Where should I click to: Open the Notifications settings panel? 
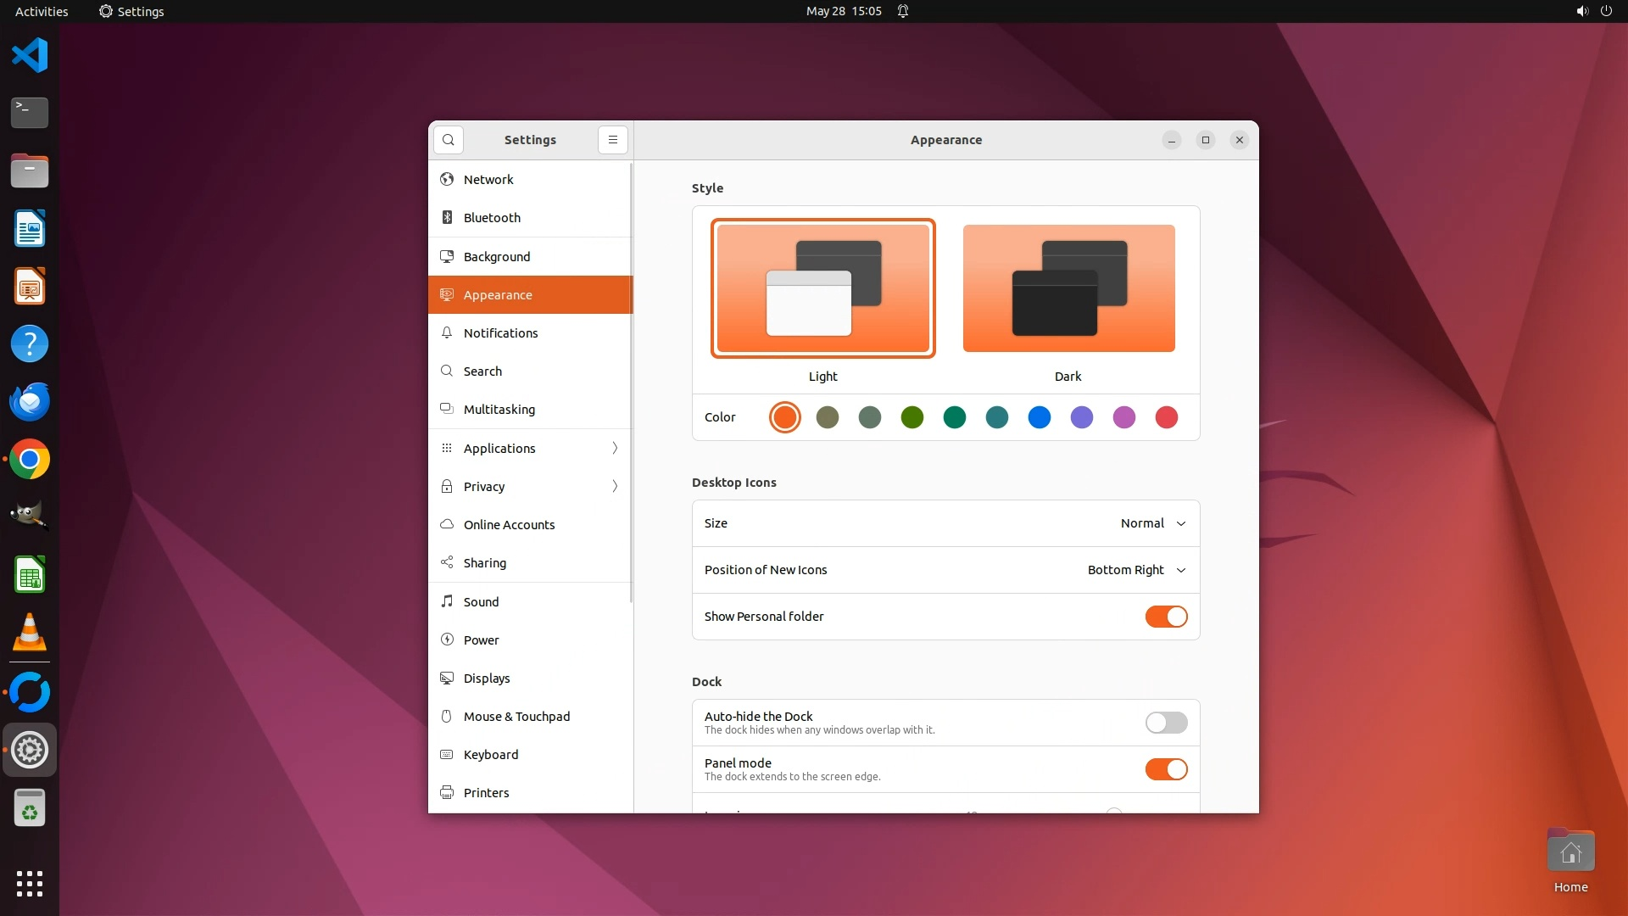tap(500, 333)
